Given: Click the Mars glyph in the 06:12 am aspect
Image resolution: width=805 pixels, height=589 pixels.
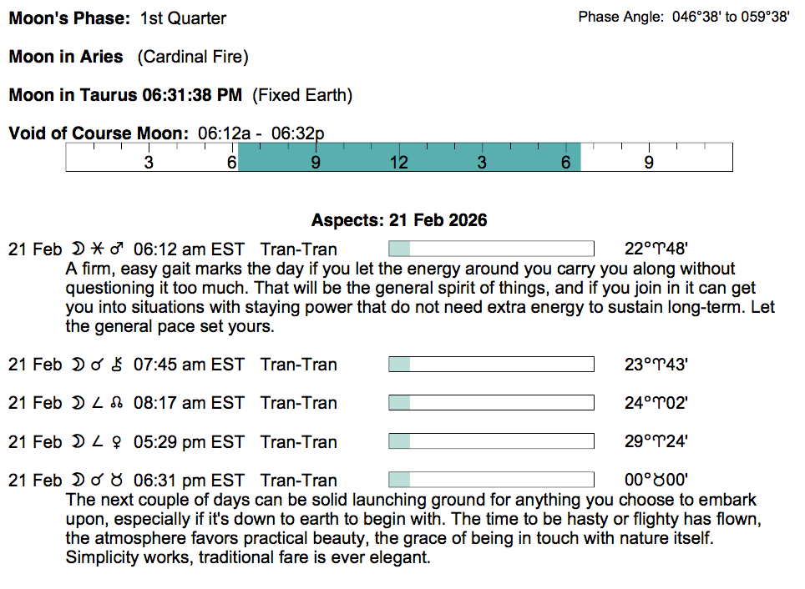Looking at the screenshot, I should pos(118,249).
